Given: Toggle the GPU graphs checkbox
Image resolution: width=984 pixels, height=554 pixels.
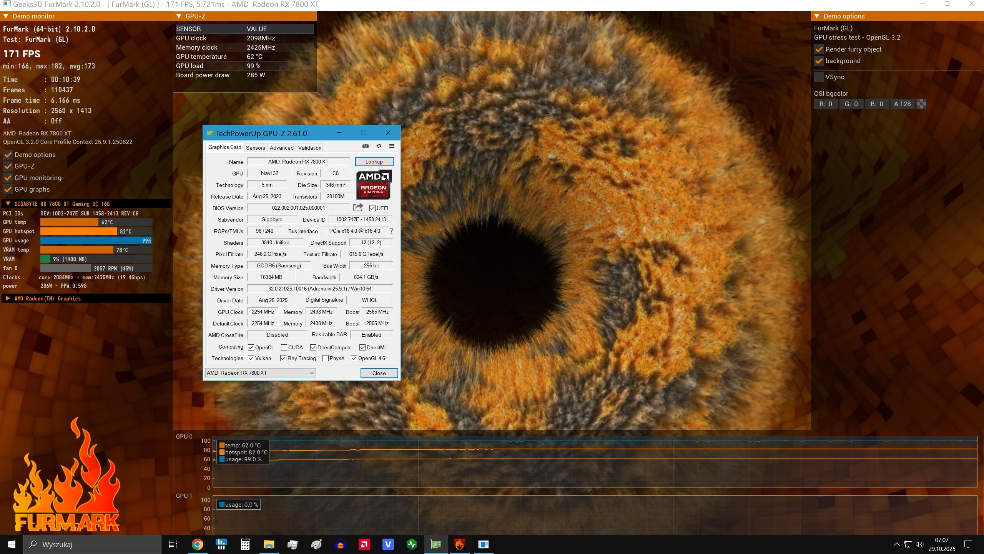Looking at the screenshot, I should pyautogui.click(x=8, y=189).
